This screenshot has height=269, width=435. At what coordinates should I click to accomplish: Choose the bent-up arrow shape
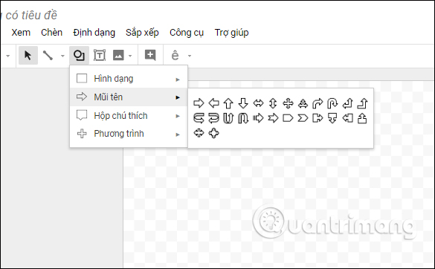pyautogui.click(x=362, y=103)
